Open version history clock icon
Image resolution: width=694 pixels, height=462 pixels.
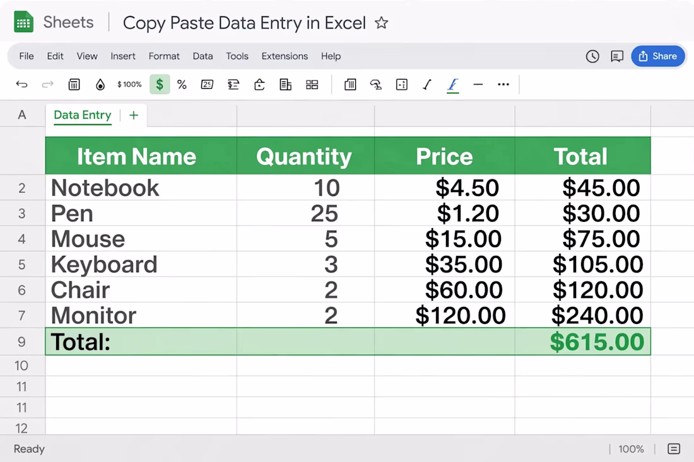pos(592,56)
